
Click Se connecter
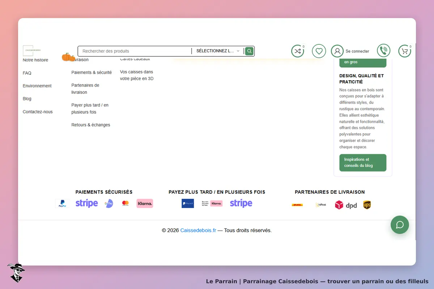coord(357,51)
